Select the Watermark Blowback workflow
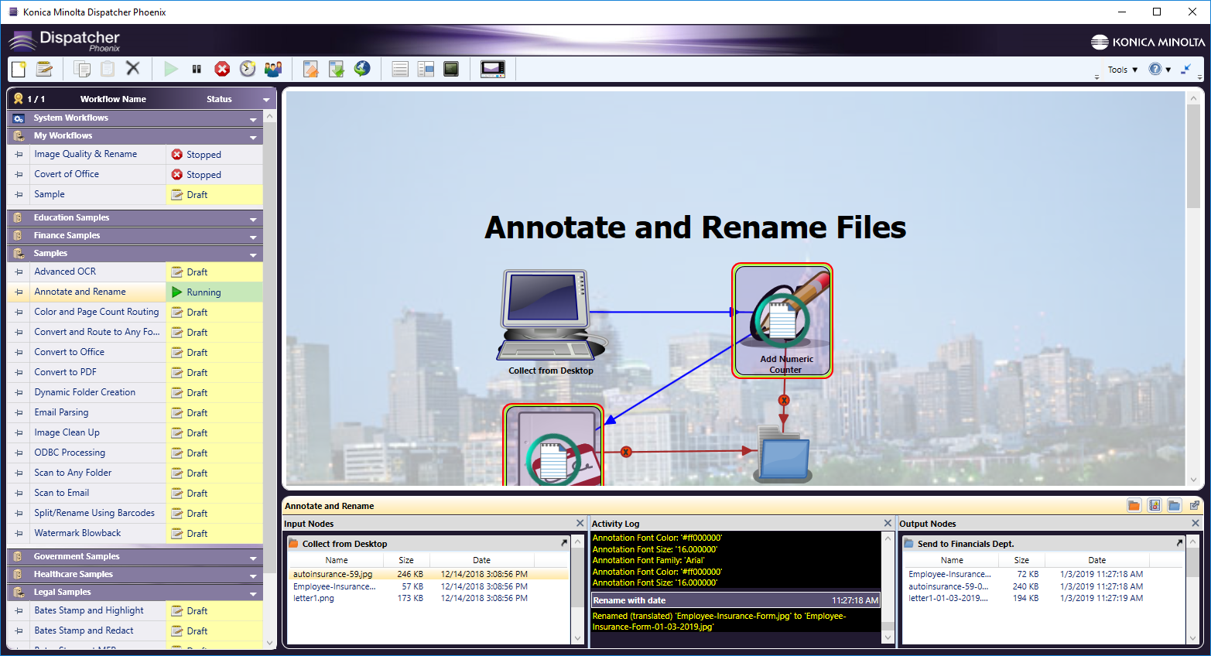1211x656 pixels. [x=77, y=533]
